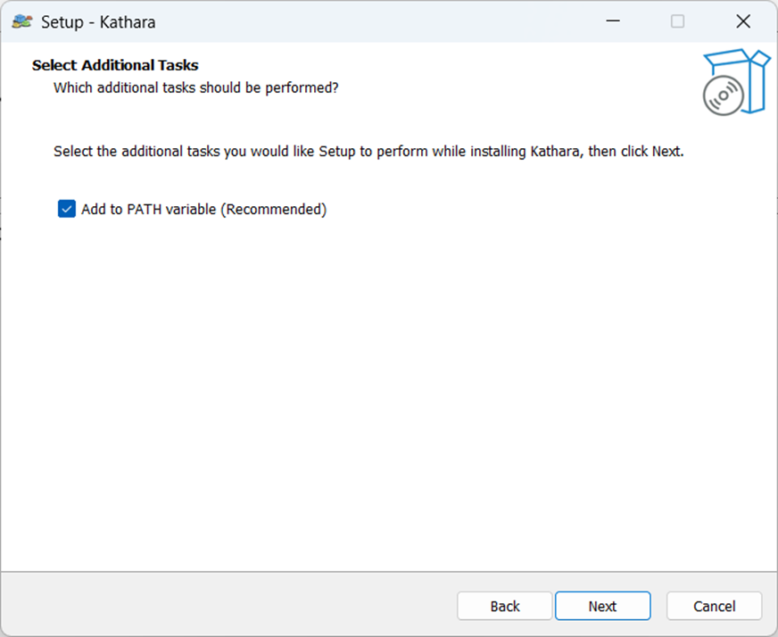
Task: Go to the previous step with Back
Action: 504,606
